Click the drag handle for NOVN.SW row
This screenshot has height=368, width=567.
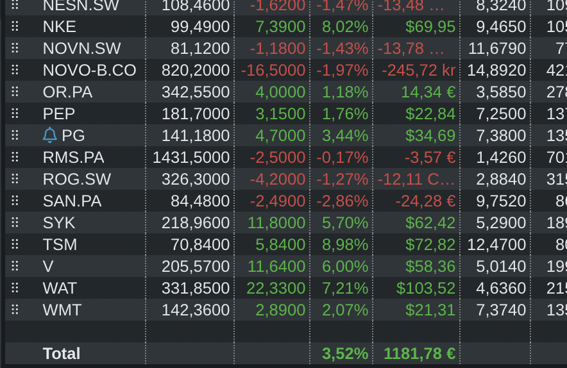(15, 48)
